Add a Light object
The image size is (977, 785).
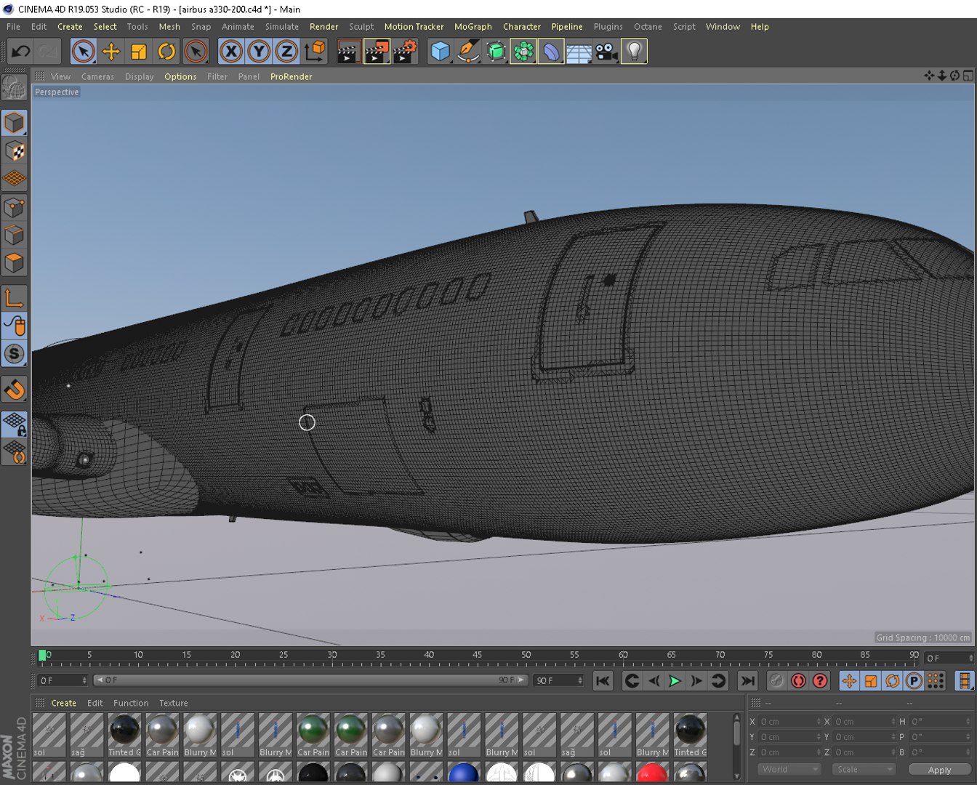(634, 51)
